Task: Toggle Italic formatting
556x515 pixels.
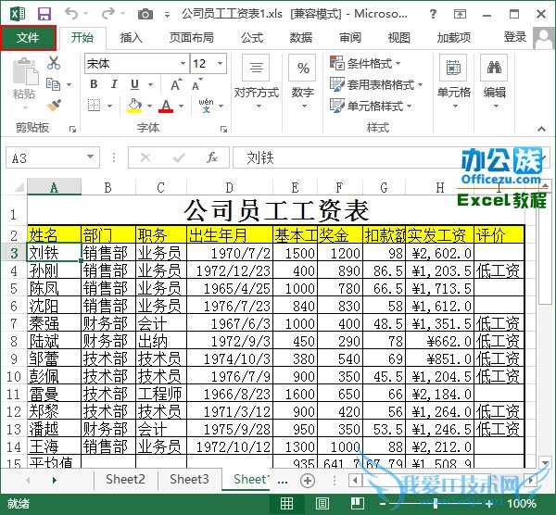Action: [116, 84]
